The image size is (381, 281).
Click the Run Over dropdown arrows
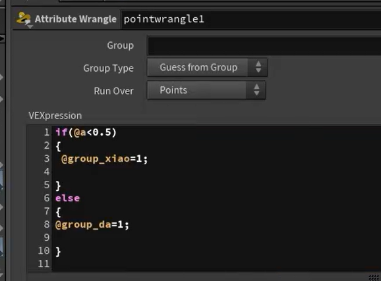click(x=256, y=90)
